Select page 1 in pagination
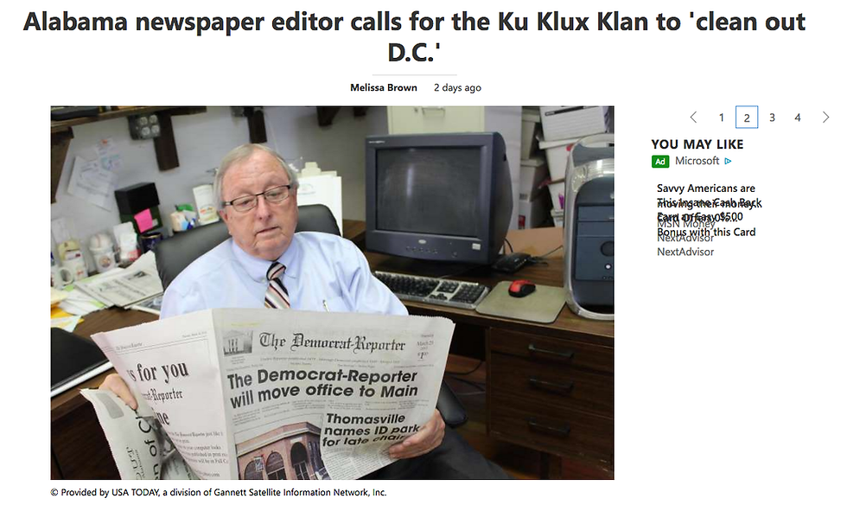Screen dimensions: 847x511 [x=721, y=118]
